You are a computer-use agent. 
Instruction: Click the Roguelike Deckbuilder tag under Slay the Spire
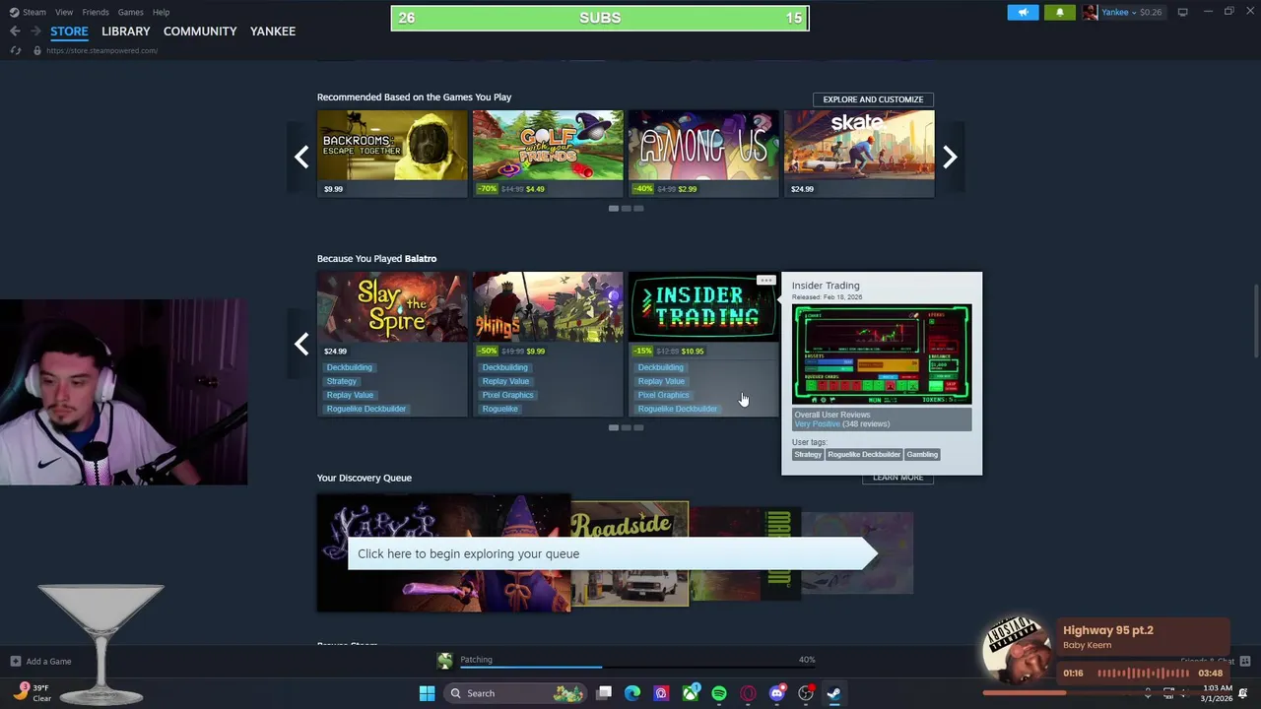[366, 409]
